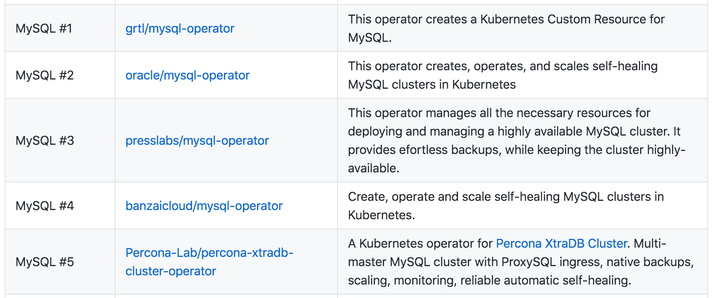Follow the presslabs/mysql-operator link
This screenshot has width=712, height=298.
point(197,141)
